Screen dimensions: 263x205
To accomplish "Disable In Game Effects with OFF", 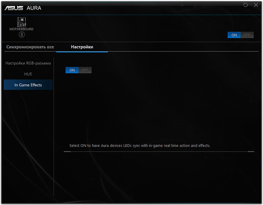I will coord(85,70).
